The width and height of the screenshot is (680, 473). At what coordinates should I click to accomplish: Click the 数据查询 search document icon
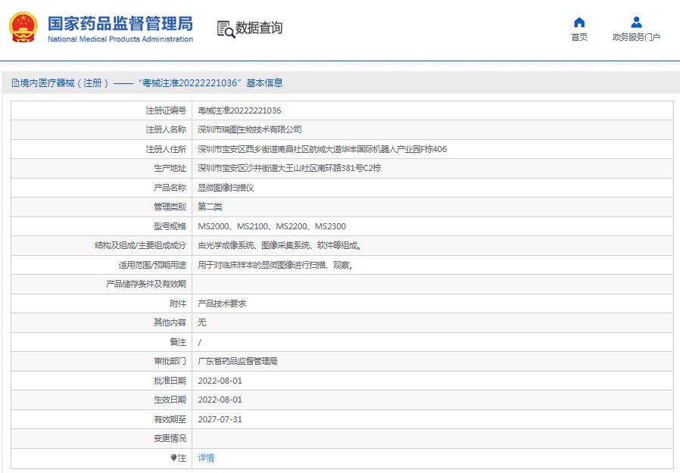[226, 29]
